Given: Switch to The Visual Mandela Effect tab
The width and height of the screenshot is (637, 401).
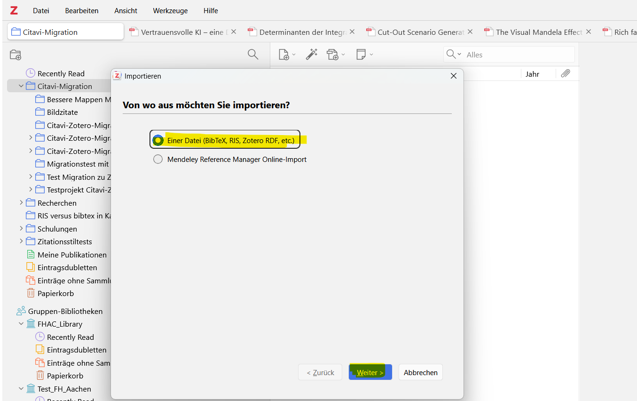Looking at the screenshot, I should (x=539, y=32).
